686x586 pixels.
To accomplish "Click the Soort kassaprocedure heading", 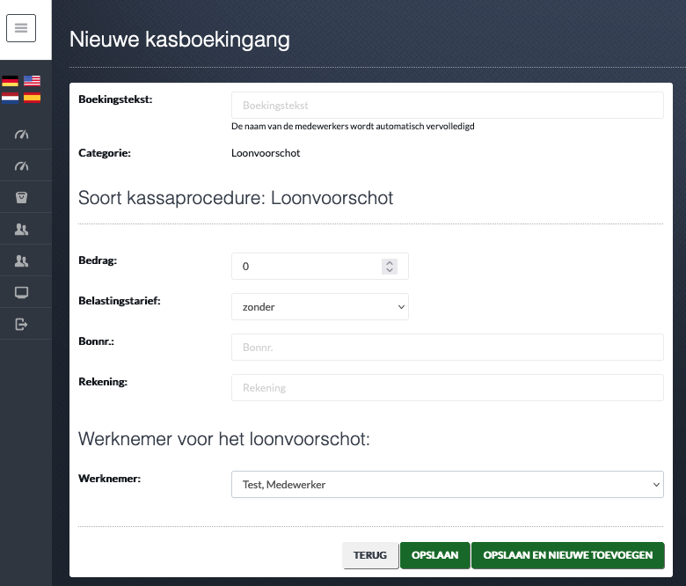I will point(236,198).
